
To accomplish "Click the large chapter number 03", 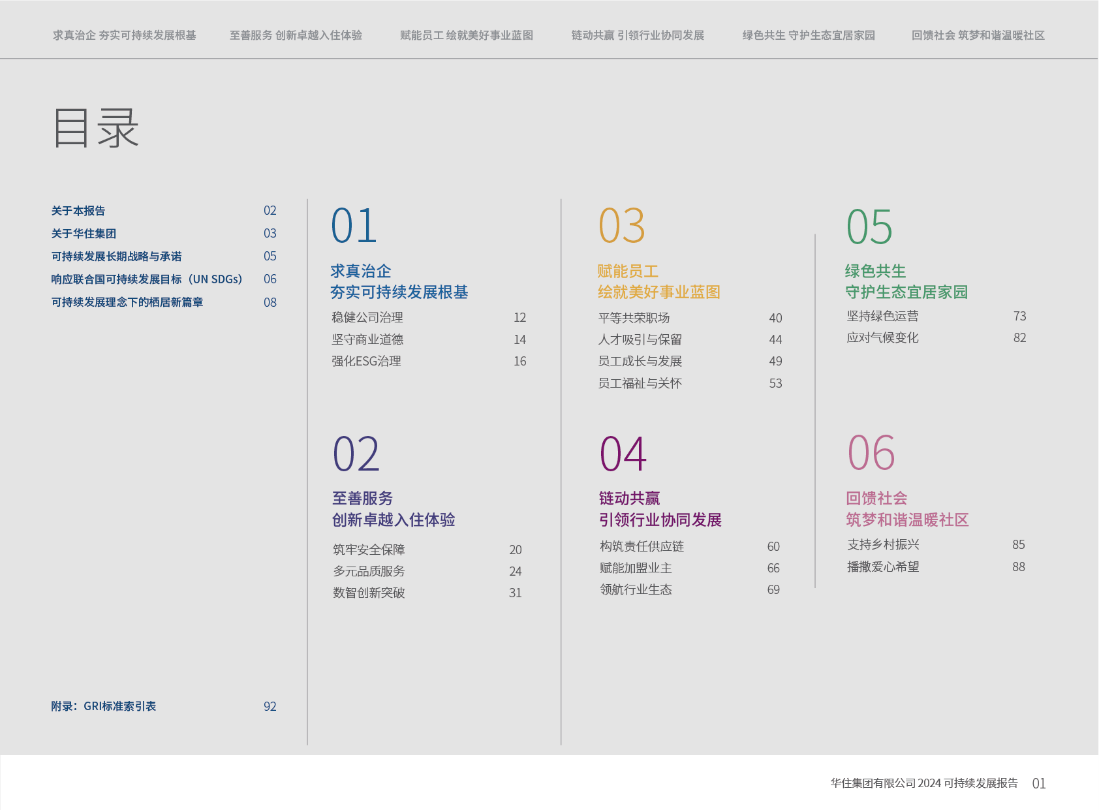I will (x=621, y=226).
